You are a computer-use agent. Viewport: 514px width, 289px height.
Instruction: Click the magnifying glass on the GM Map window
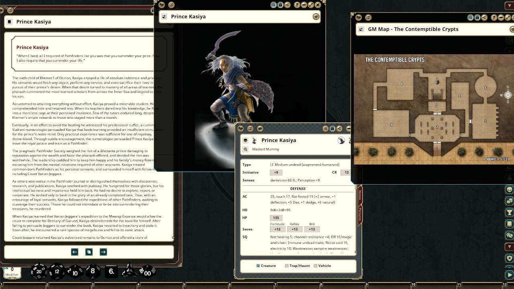coord(471,17)
